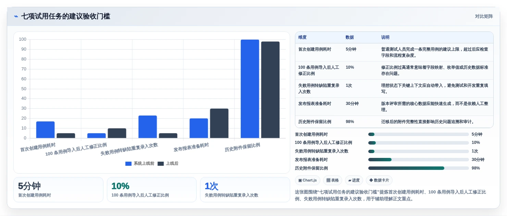Click the 发布报表准备耗时 progress bar

pos(419,160)
